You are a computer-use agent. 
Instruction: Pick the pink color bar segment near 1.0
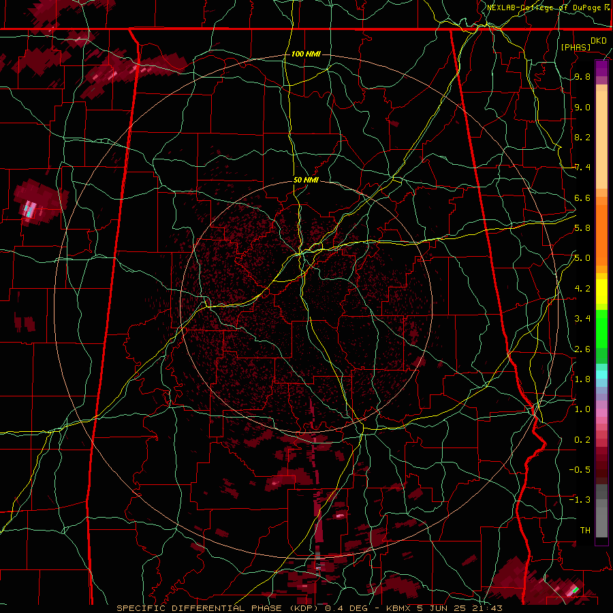(601, 413)
